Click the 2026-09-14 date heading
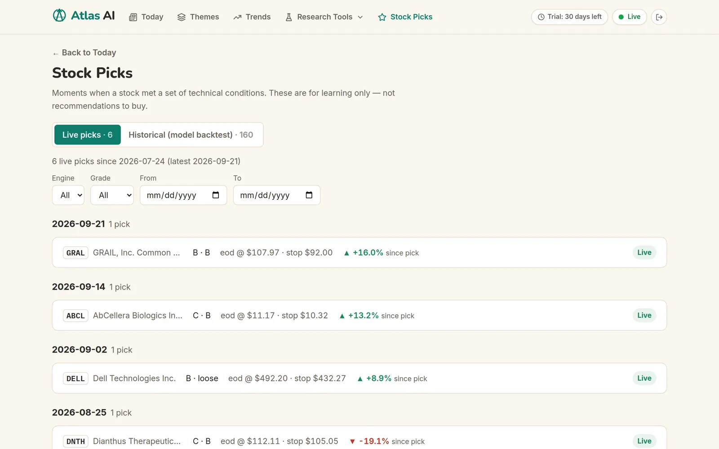Image resolution: width=719 pixels, height=449 pixels. click(79, 286)
